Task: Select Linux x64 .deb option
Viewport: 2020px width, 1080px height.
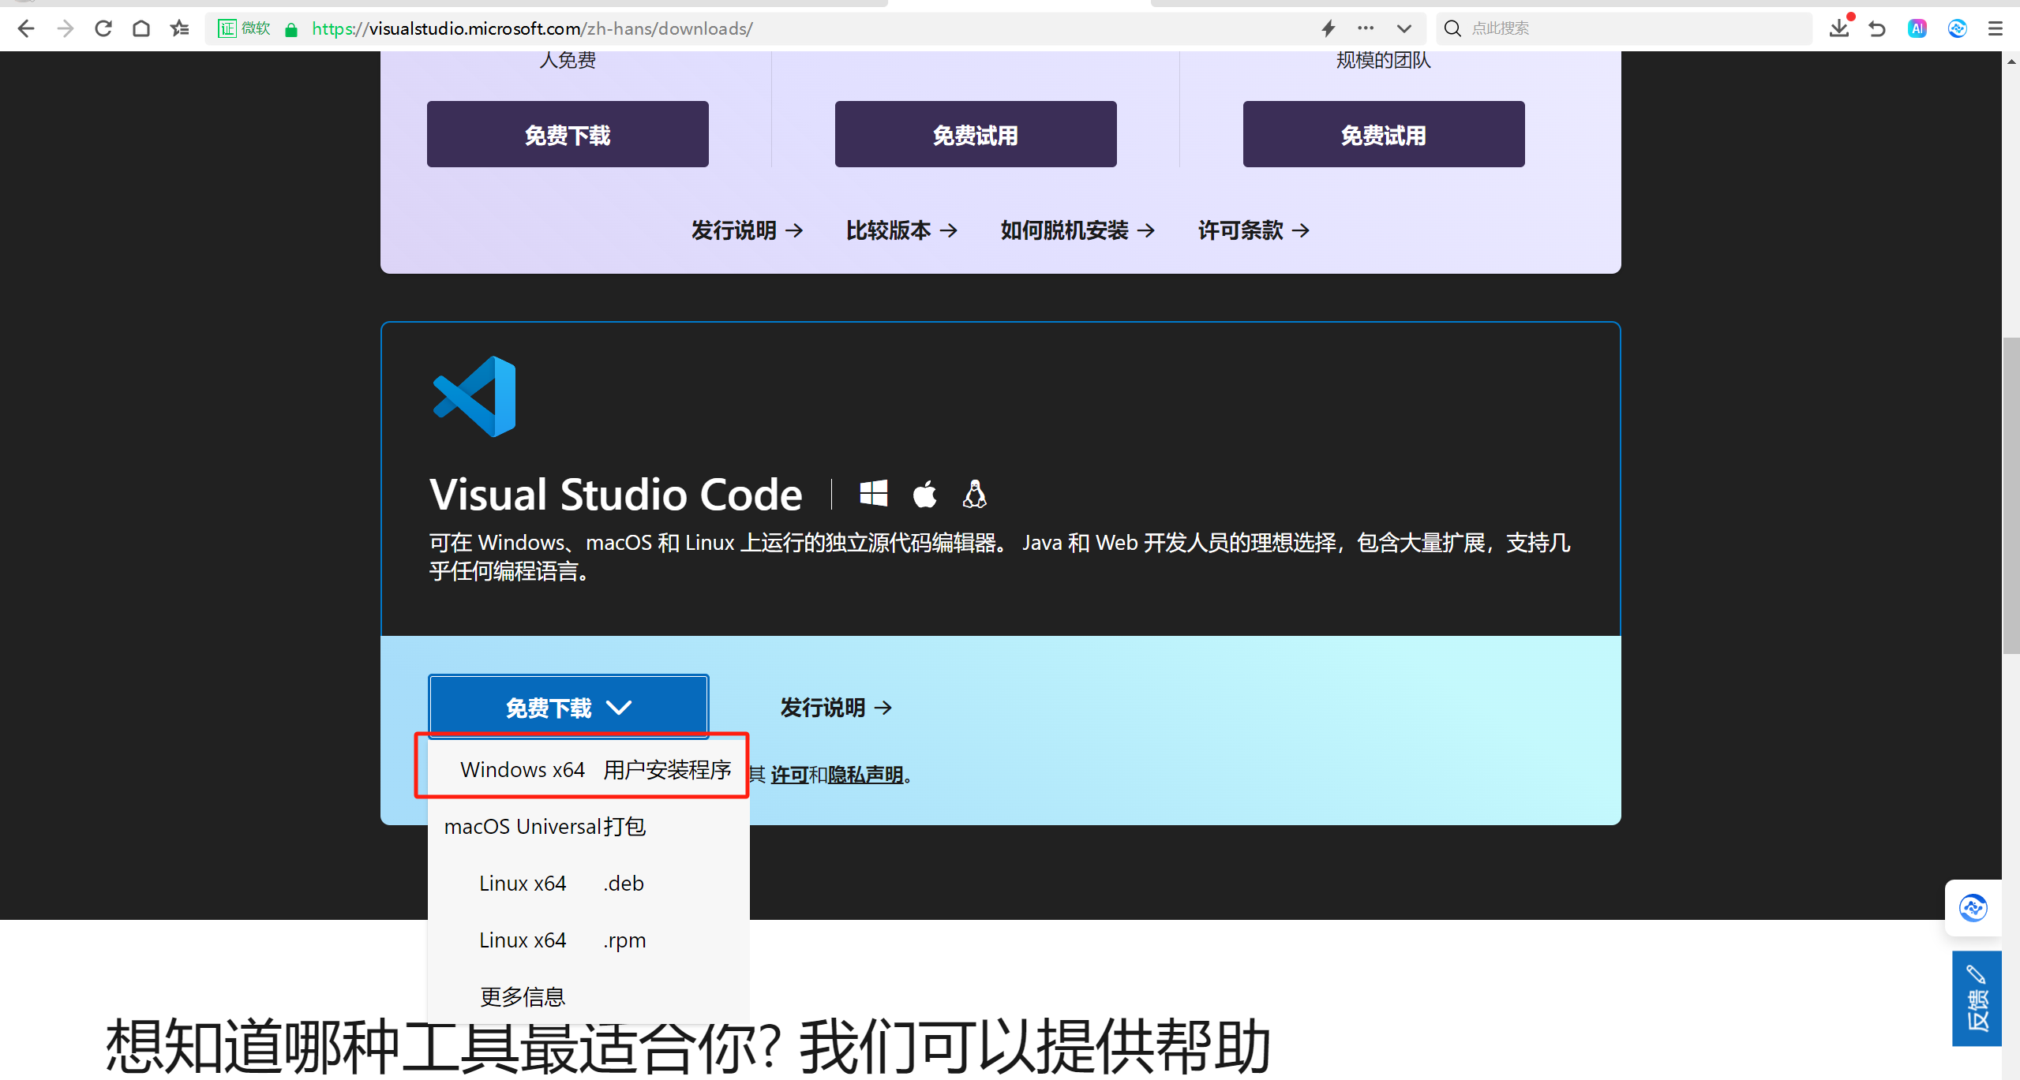Action: [588, 883]
